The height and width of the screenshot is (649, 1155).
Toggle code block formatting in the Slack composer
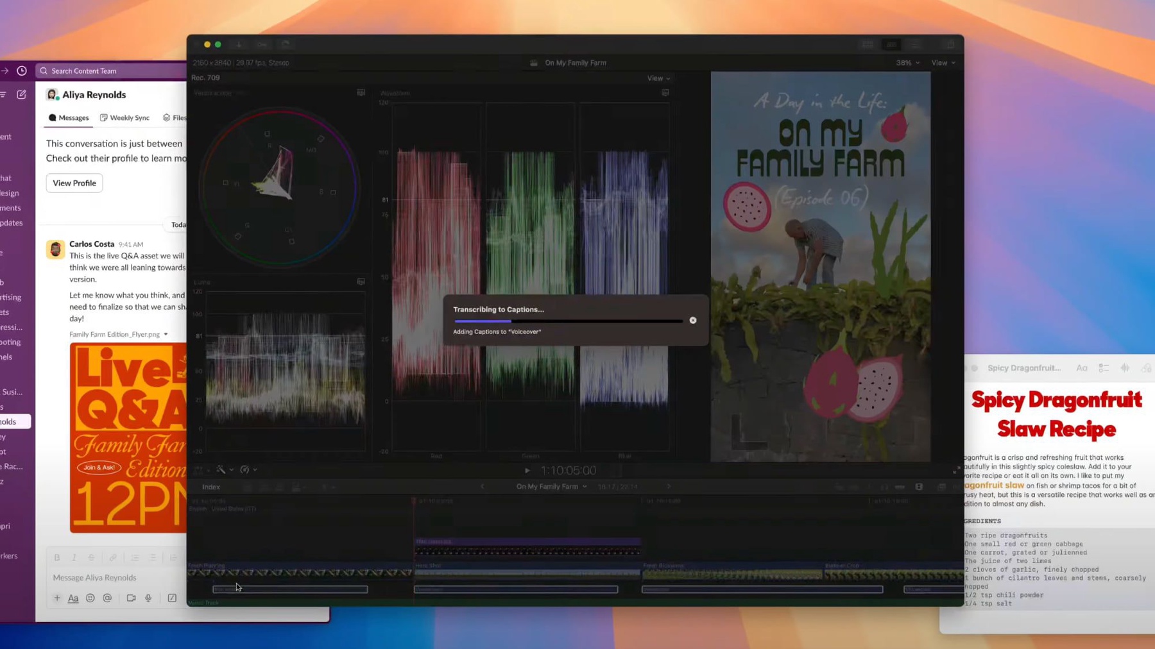[173, 557]
